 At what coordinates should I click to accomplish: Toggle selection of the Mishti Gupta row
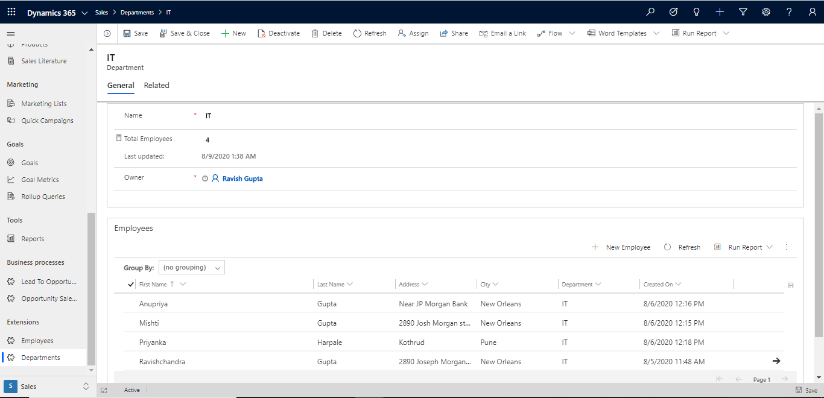point(131,323)
